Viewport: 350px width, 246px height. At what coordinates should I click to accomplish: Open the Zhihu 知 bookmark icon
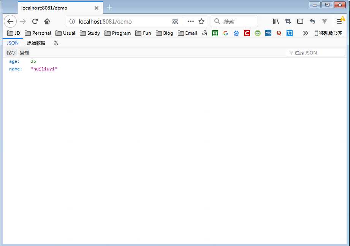pyautogui.click(x=290, y=33)
